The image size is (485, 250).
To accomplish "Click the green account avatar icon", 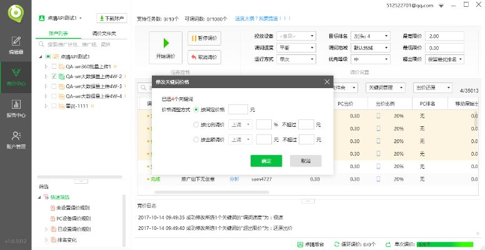I will click(x=41, y=18).
